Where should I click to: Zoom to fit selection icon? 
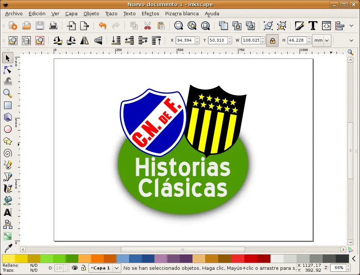coord(178,26)
